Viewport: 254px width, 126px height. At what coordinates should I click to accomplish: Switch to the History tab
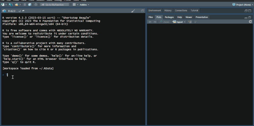pyautogui.click(x=168, y=10)
